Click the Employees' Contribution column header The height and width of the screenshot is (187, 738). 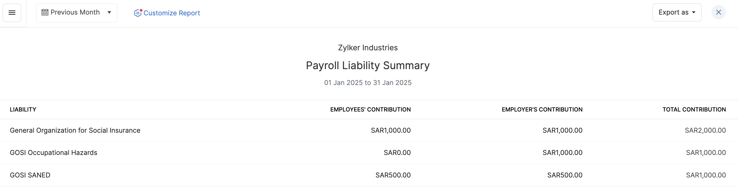click(370, 109)
